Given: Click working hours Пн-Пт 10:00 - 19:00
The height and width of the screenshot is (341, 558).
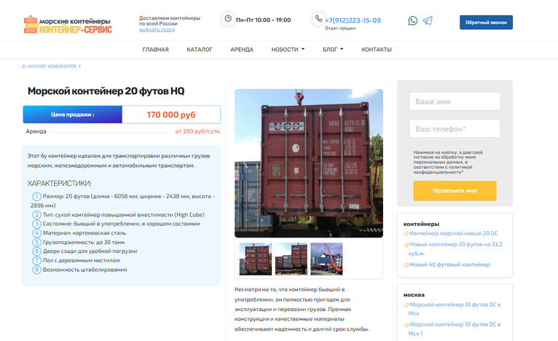Looking at the screenshot, I should [x=264, y=20].
